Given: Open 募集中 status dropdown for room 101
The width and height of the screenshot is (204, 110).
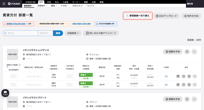Looking at the screenshot, I should (86, 75).
